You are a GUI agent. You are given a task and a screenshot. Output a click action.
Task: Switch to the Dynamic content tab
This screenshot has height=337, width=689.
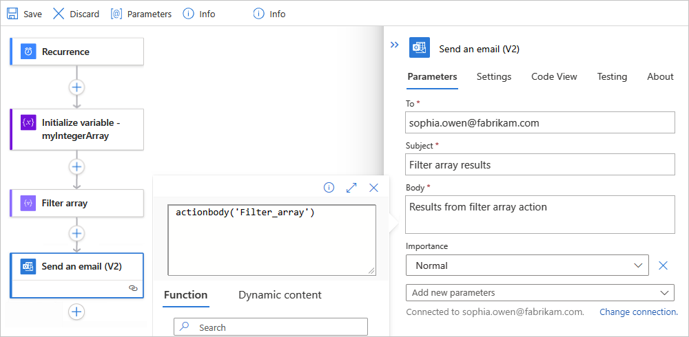(x=280, y=295)
